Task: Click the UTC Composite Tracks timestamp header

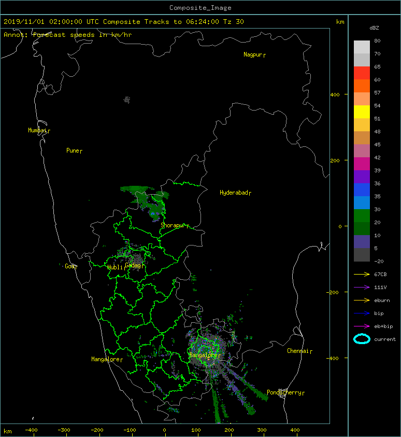Action: 123,22
